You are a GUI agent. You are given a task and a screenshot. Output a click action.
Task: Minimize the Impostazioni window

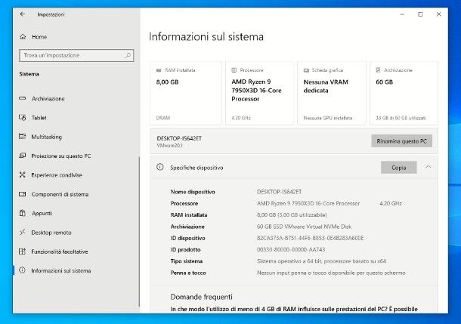402,14
